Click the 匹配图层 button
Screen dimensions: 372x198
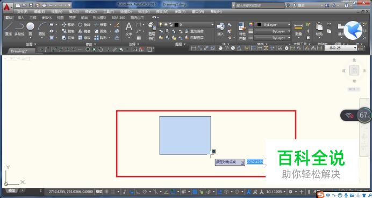[x=195, y=38]
